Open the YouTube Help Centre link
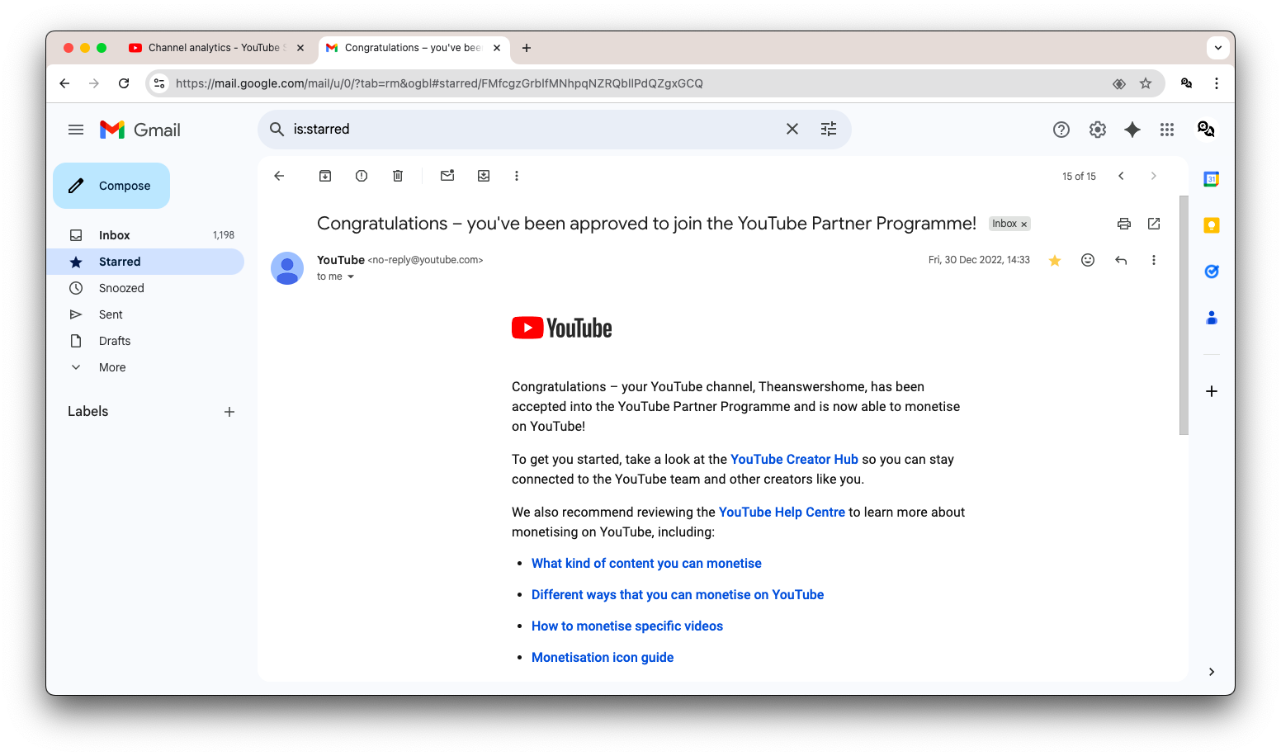Image resolution: width=1281 pixels, height=756 pixels. pos(782,513)
